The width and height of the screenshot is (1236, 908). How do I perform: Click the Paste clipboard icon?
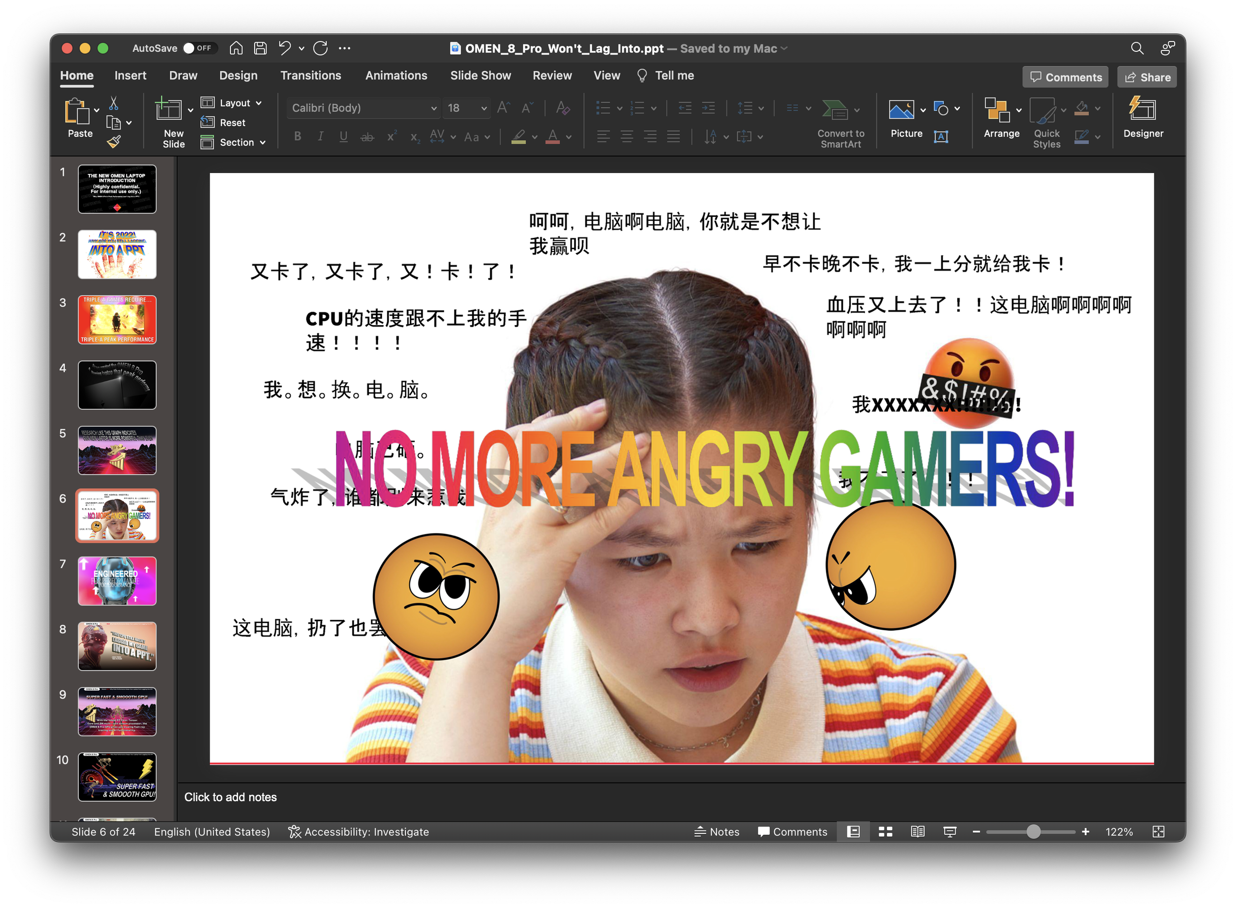pyautogui.click(x=77, y=112)
